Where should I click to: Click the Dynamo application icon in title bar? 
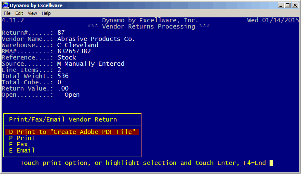click(x=5, y=5)
